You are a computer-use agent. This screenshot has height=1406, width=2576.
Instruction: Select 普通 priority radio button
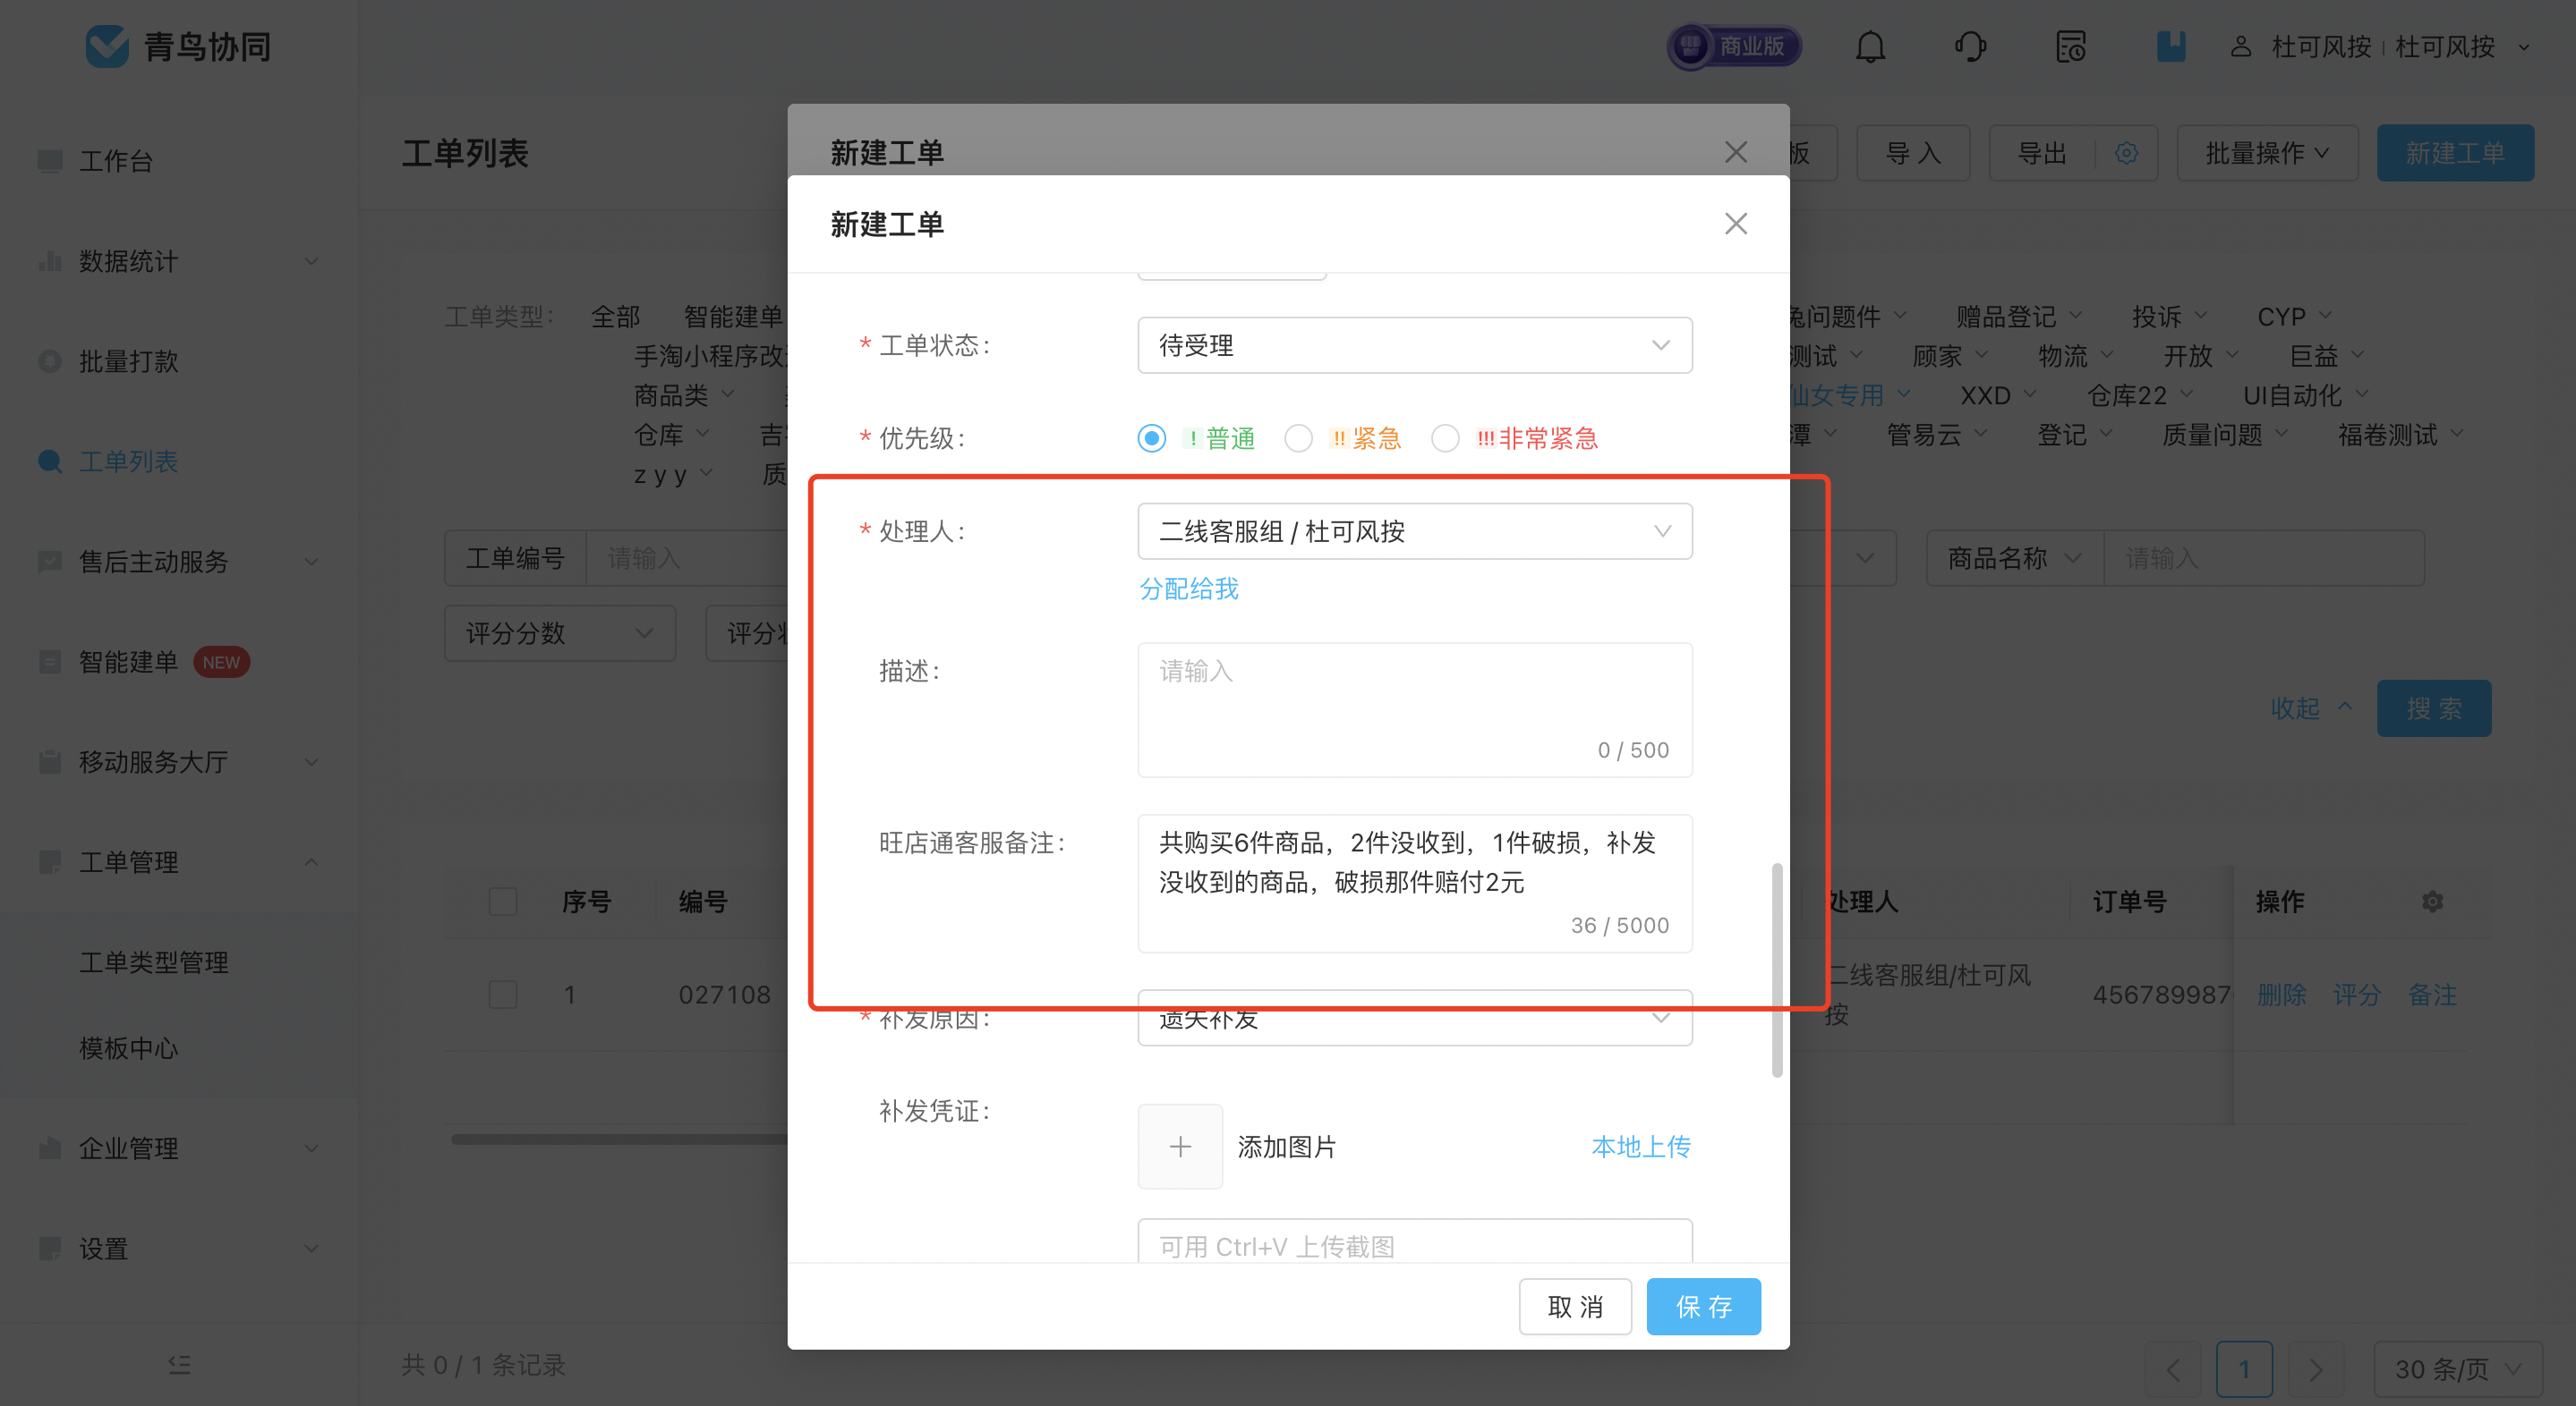coord(1152,437)
